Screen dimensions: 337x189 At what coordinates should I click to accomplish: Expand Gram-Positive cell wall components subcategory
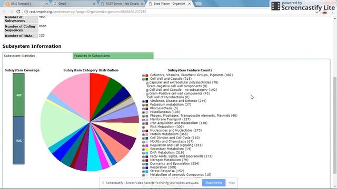click(147, 94)
